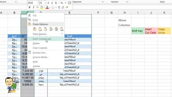Open the Accounting format dropdown arrow
Image resolution: width=172 pixels, height=97 pixels.
59,3
